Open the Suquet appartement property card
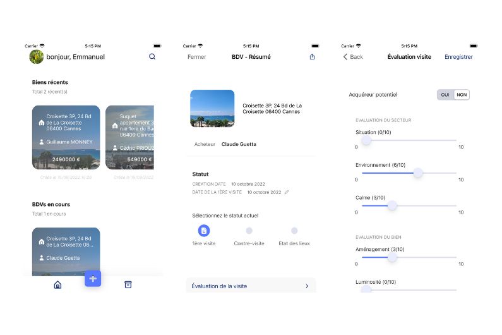 click(x=129, y=137)
